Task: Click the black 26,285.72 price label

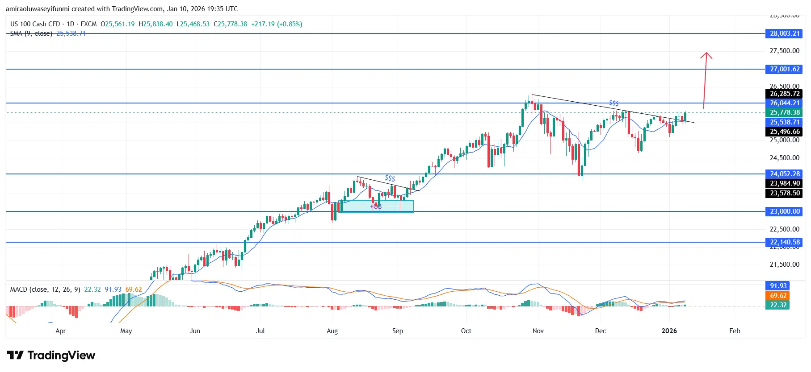Action: click(x=785, y=94)
